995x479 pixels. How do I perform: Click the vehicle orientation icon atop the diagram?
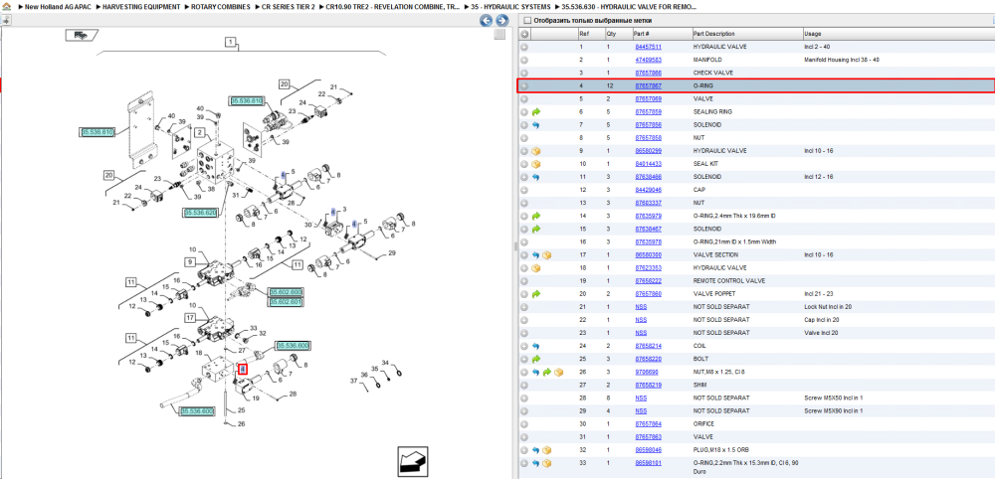pos(82,35)
